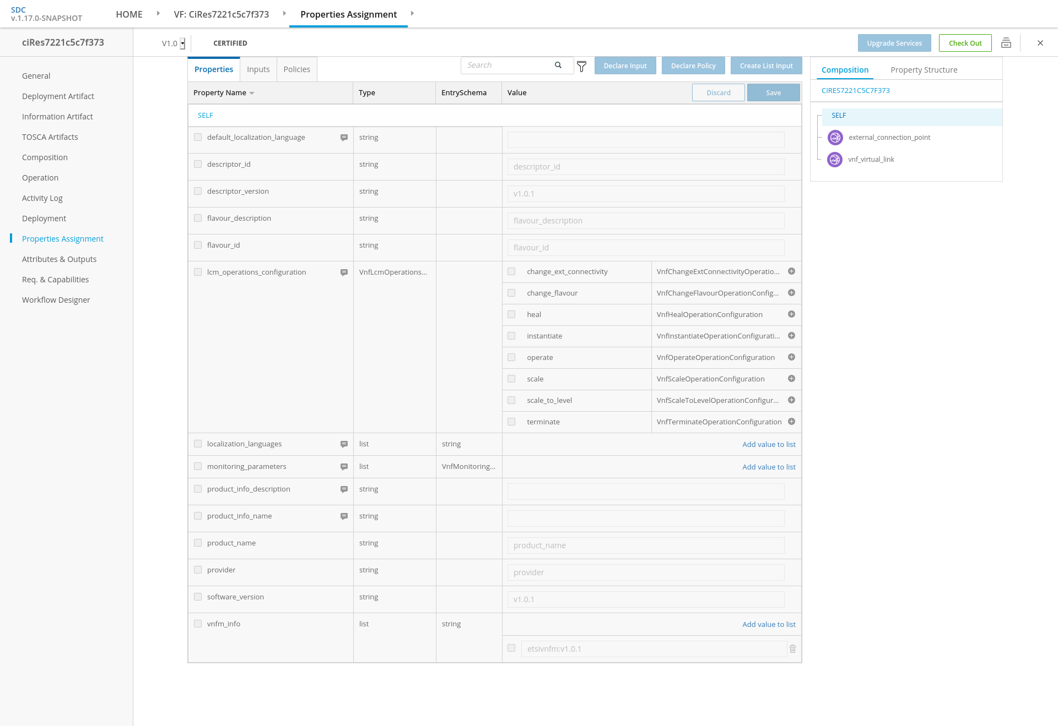Add value to monitoring_parameters list
The height and width of the screenshot is (726, 1058).
coord(769,467)
